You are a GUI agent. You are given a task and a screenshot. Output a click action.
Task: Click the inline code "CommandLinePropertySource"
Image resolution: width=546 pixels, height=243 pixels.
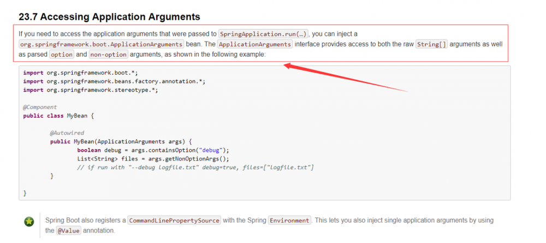click(174, 221)
